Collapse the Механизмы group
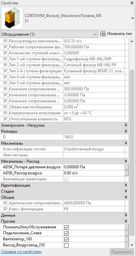Viewport: 136px width, 256px height. [x=126, y=143]
